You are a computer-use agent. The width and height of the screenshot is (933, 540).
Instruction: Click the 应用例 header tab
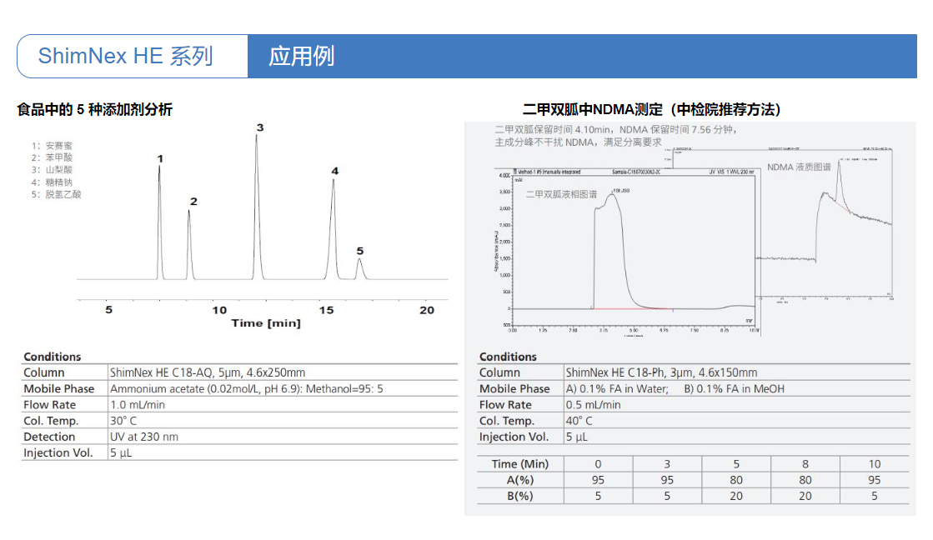(301, 57)
